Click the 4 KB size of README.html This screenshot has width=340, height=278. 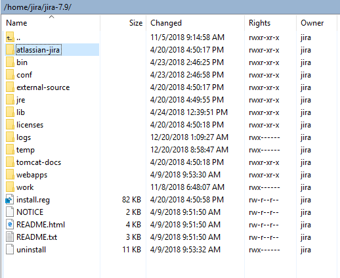pyautogui.click(x=133, y=225)
